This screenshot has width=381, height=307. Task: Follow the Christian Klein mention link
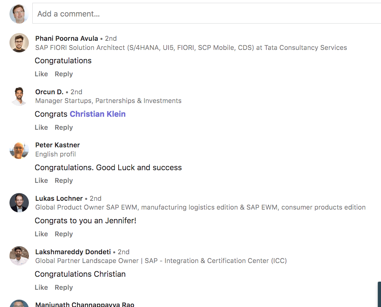pyautogui.click(x=98, y=114)
